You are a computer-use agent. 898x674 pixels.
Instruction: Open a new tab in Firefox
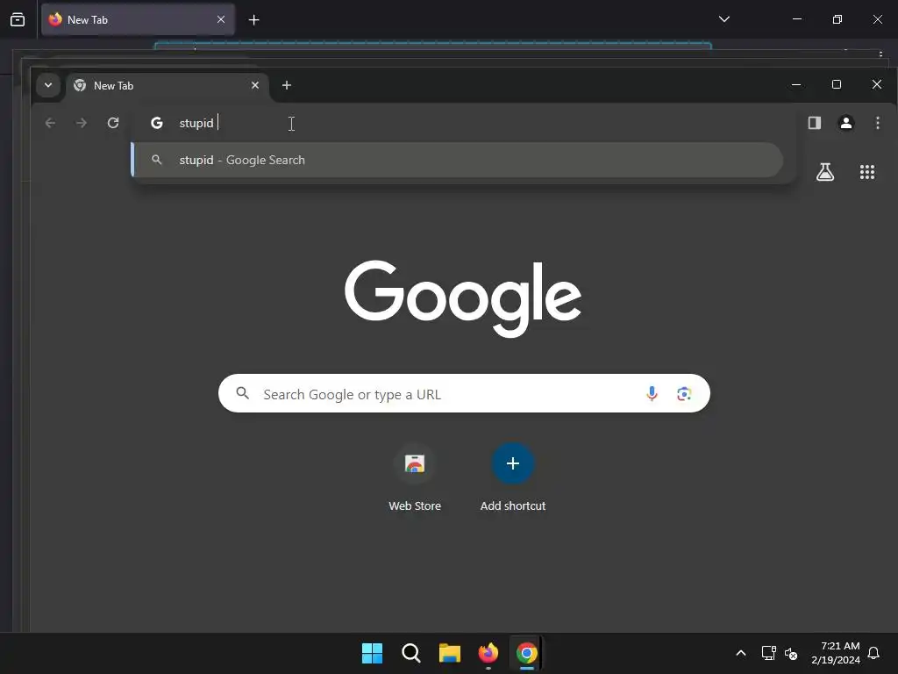coord(253,20)
